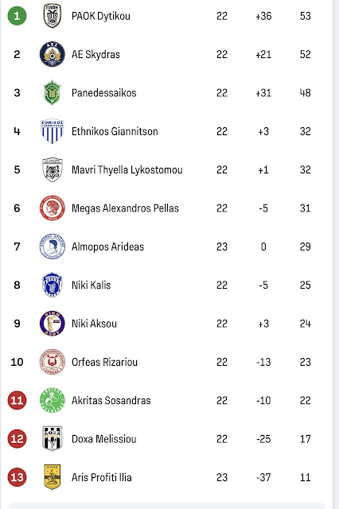Click the green rank 1 badge

pyautogui.click(x=17, y=16)
